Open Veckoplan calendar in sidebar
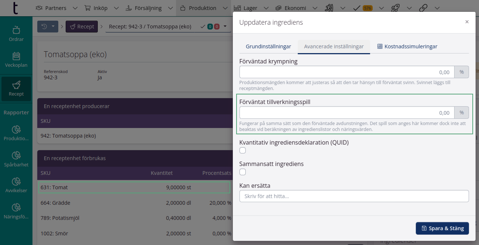The height and width of the screenshot is (245, 479). pos(16,60)
